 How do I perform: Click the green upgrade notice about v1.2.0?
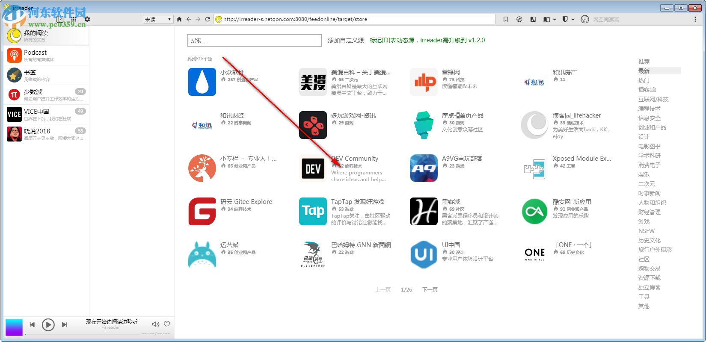[427, 40]
